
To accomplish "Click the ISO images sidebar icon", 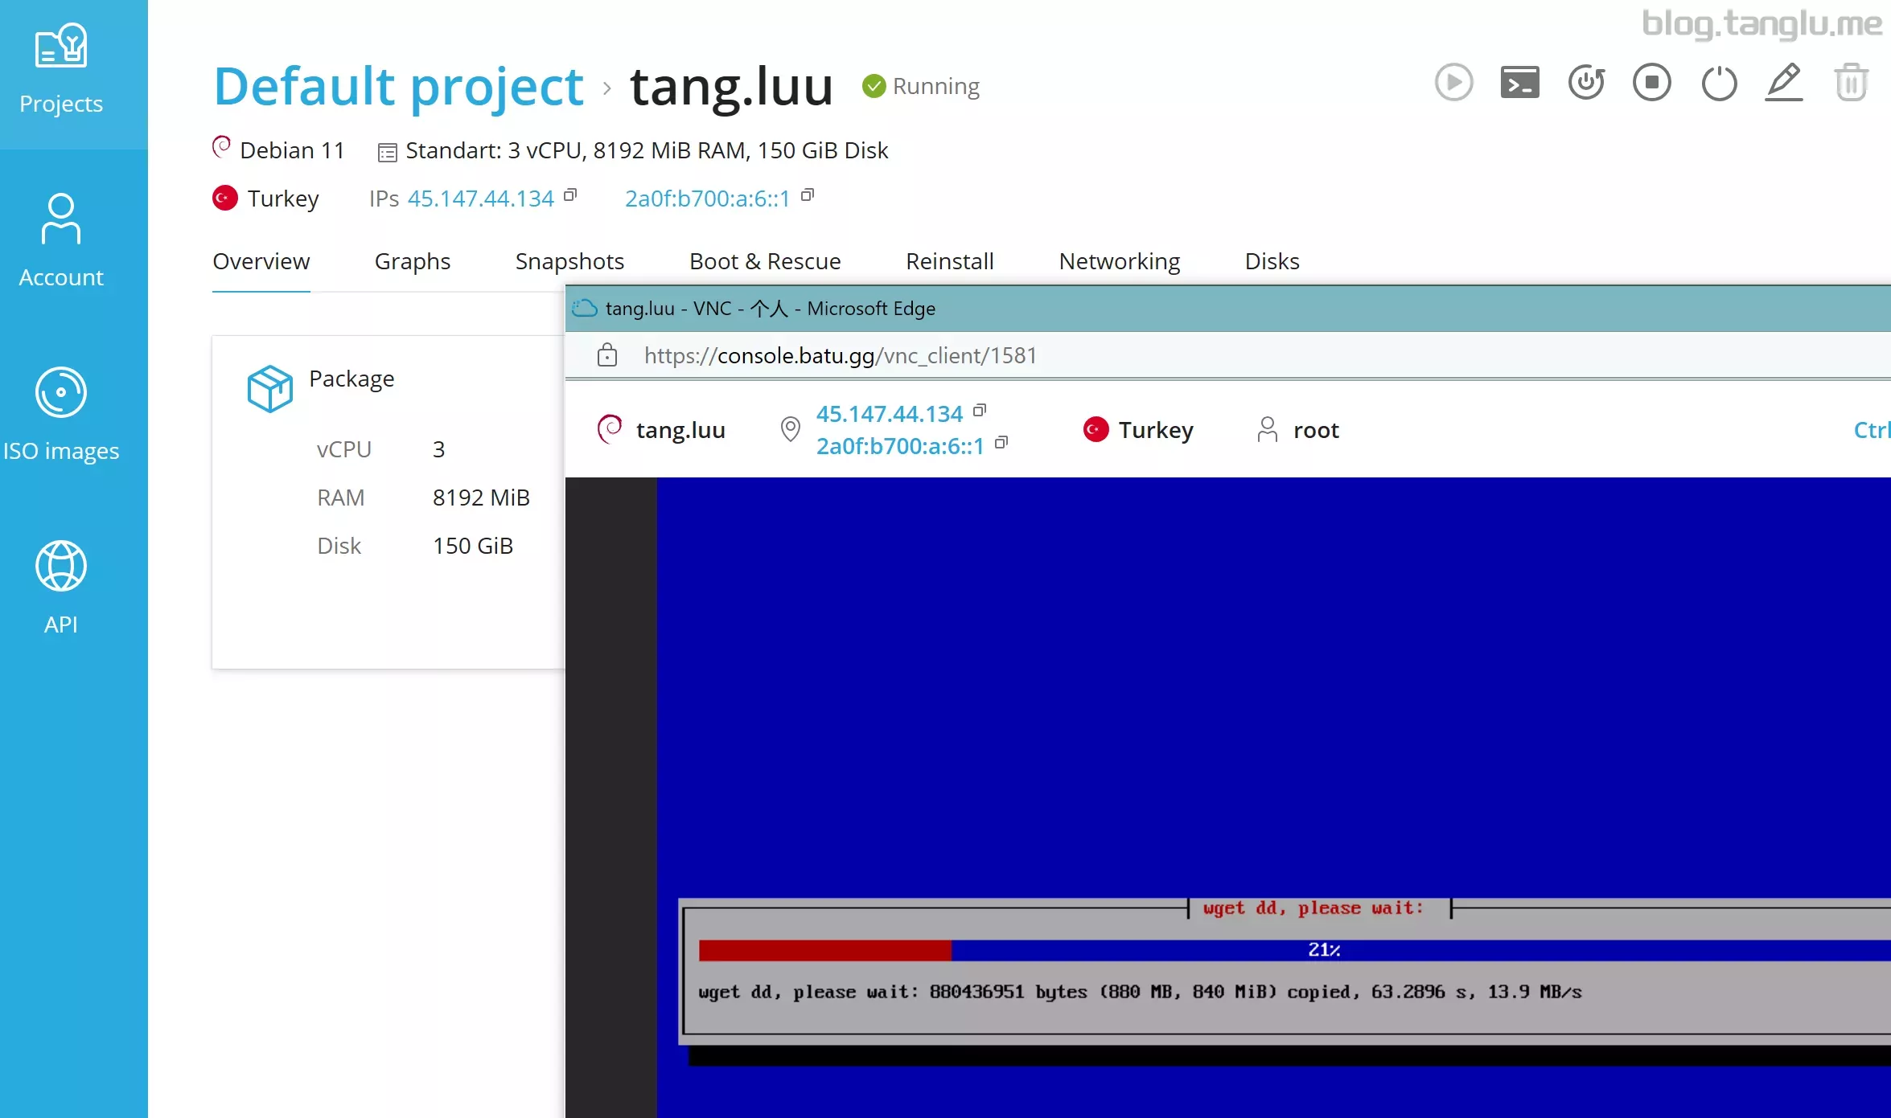I will tap(61, 393).
